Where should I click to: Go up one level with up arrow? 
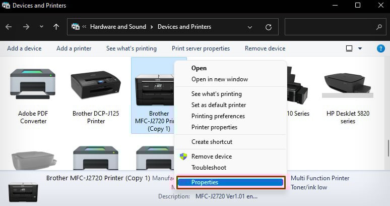[56, 27]
